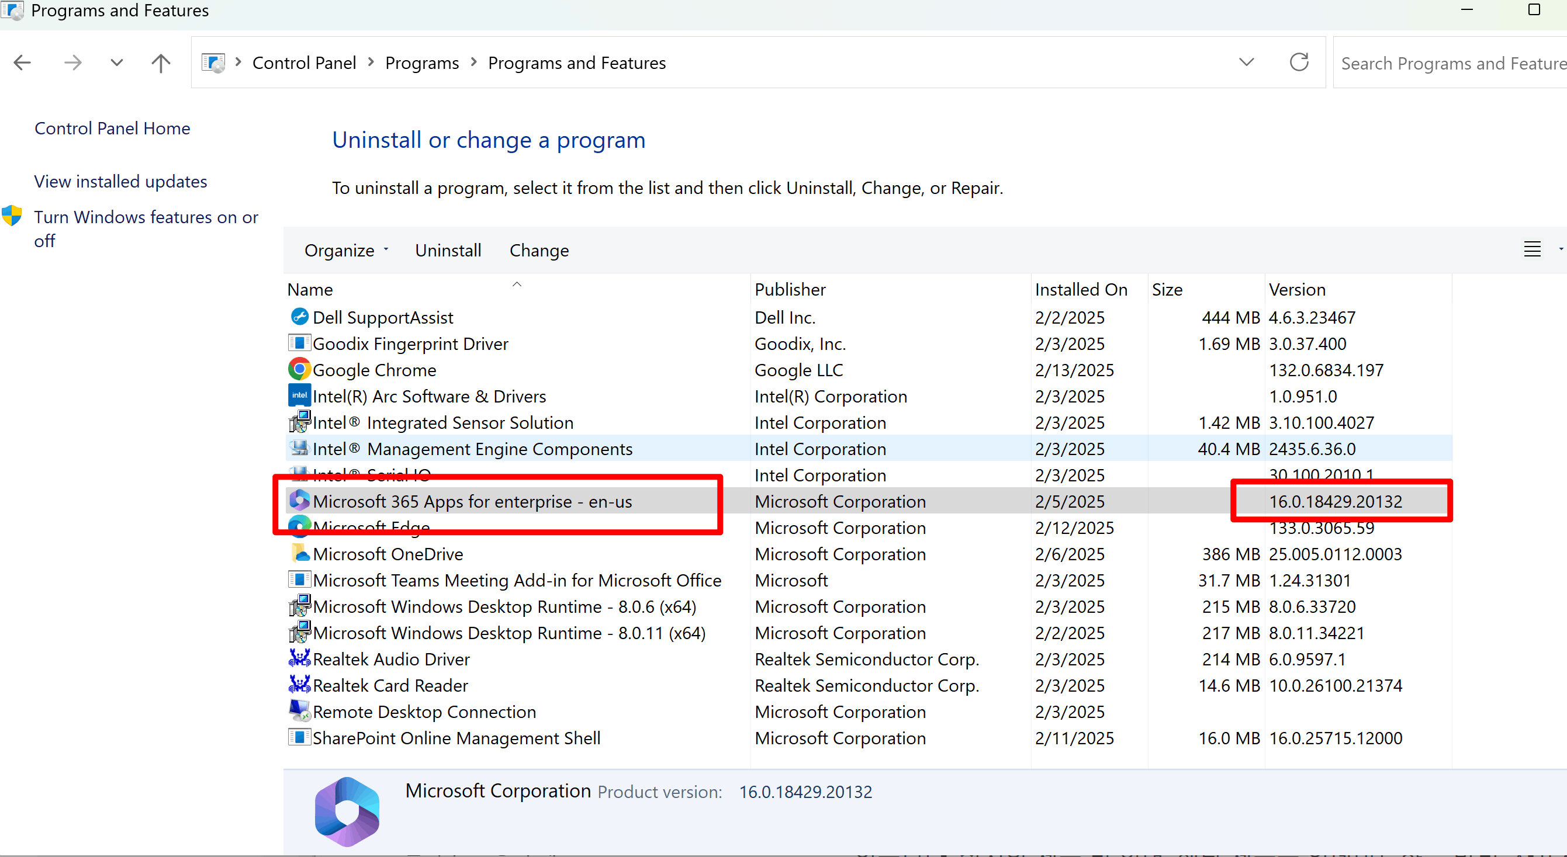
Task: Focus the Search Programs and Features box
Action: [x=1450, y=63]
